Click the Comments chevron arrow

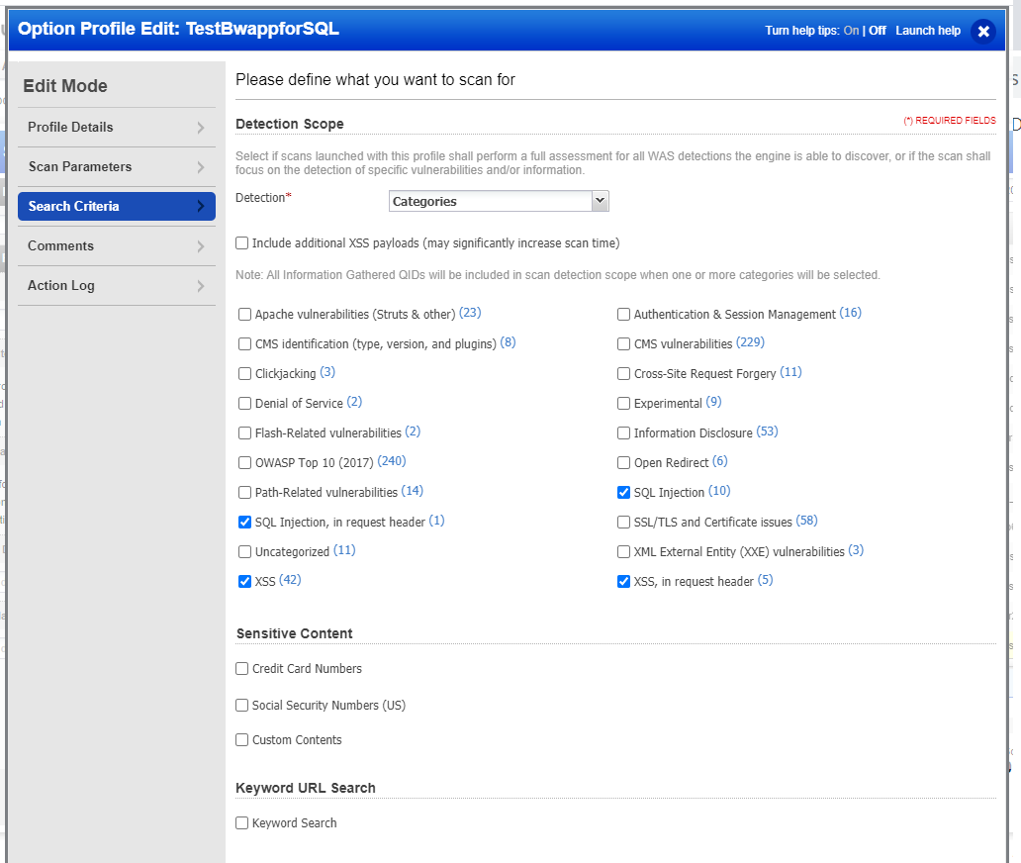point(201,246)
